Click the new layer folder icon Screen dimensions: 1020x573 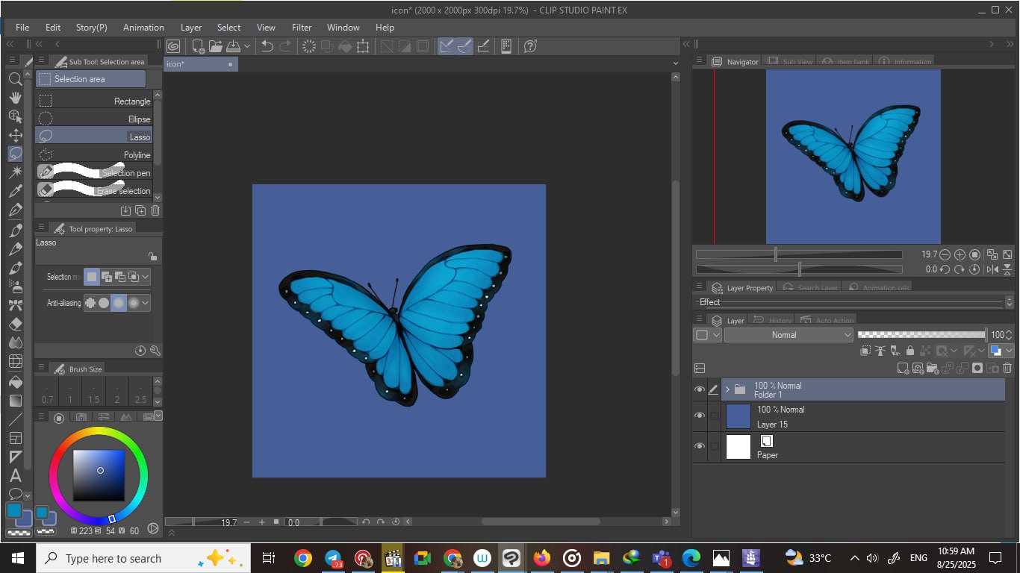pos(933,368)
